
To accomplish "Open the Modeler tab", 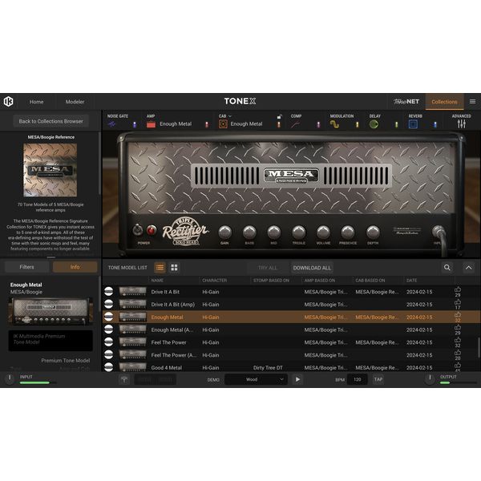I will click(x=75, y=102).
